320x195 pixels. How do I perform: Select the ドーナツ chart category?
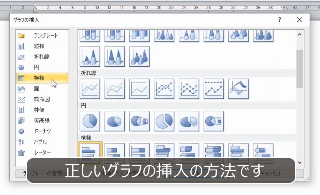pos(42,131)
